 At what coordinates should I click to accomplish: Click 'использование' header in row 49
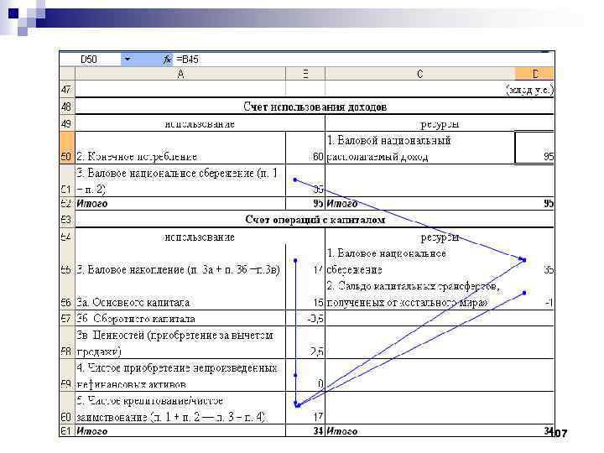point(200,123)
